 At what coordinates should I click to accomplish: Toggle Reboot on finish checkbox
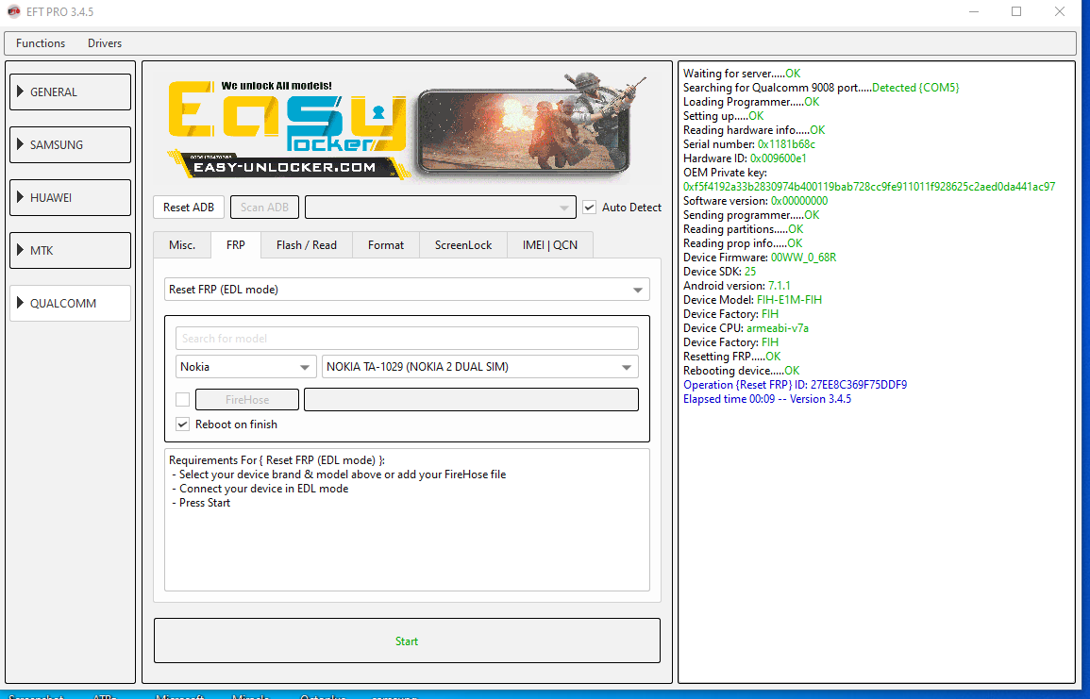pyautogui.click(x=183, y=424)
